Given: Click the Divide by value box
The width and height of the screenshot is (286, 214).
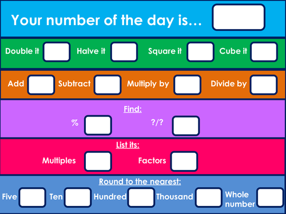Looking at the screenshot, I should click(264, 84).
